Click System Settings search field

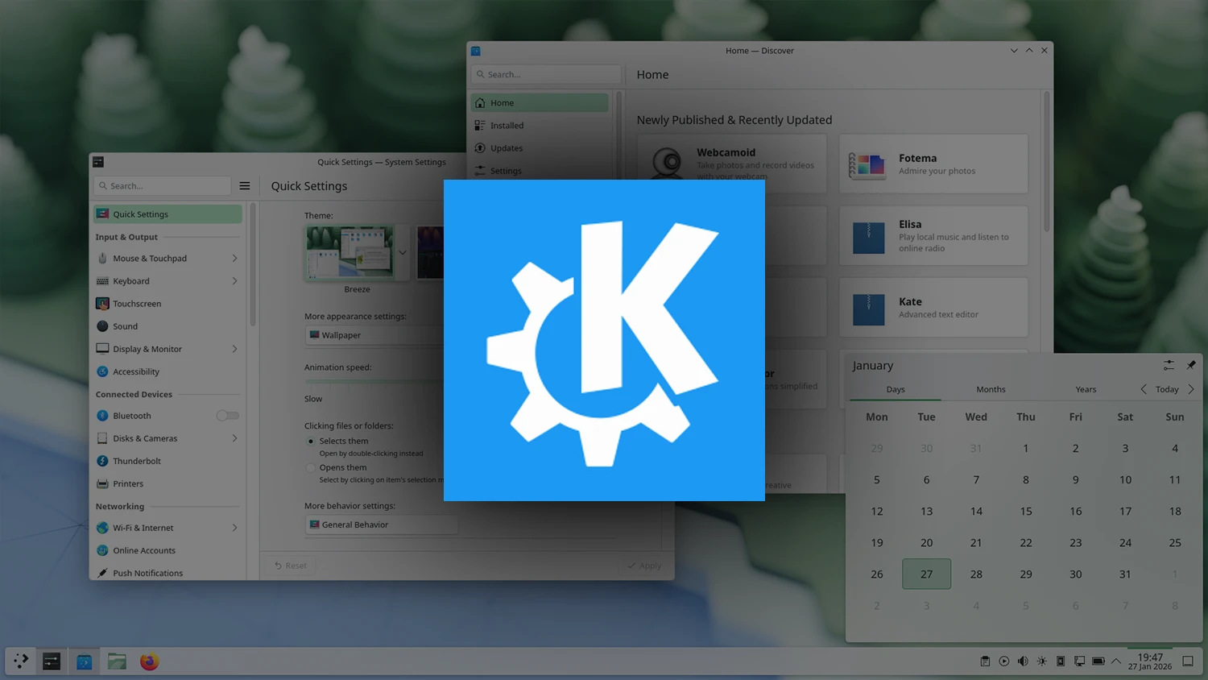[x=163, y=186]
